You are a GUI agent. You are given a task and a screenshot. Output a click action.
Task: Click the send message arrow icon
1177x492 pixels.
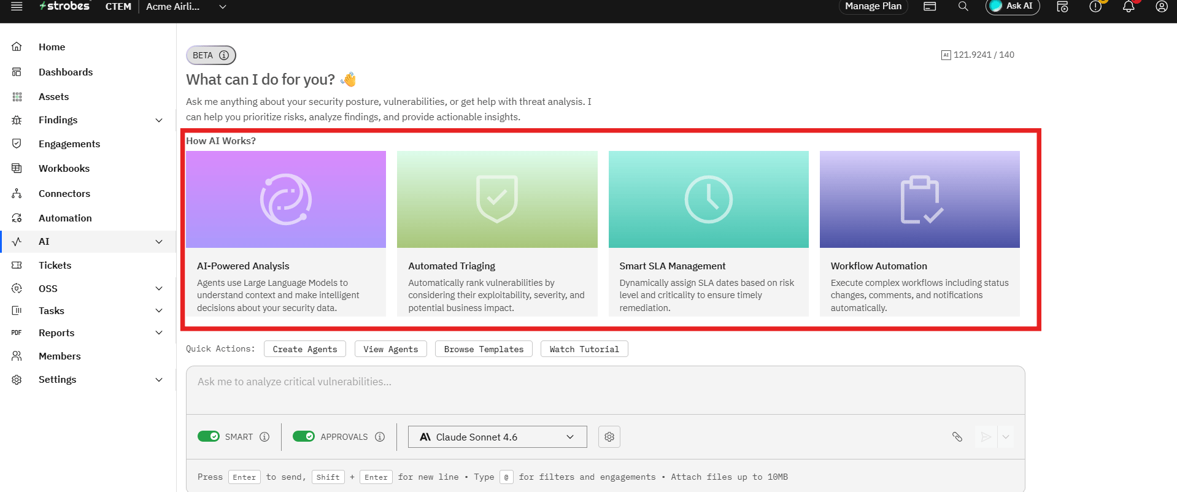tap(986, 437)
